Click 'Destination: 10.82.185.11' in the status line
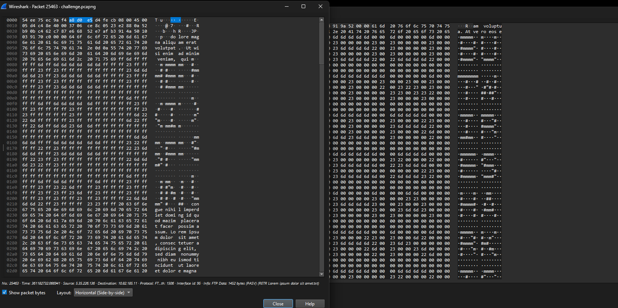 click(118, 283)
